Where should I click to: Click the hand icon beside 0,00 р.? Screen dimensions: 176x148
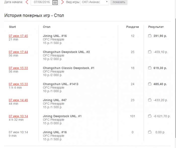point(150,132)
